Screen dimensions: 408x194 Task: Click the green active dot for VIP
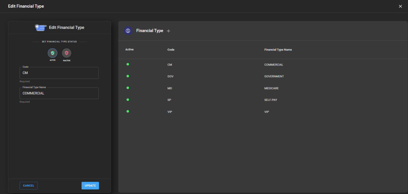click(128, 111)
